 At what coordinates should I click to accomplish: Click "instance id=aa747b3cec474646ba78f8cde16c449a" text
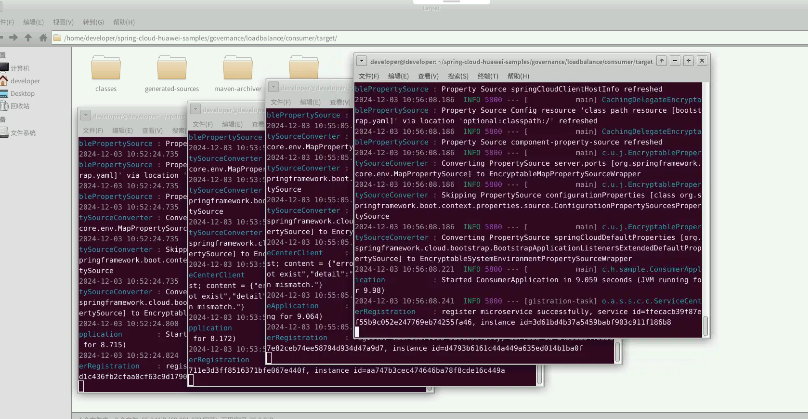(x=410, y=370)
